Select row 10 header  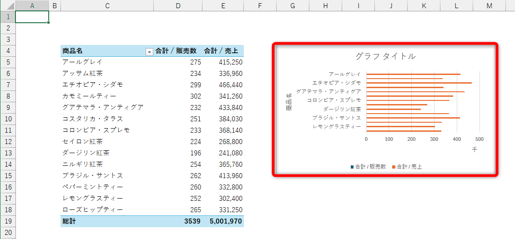8,119
